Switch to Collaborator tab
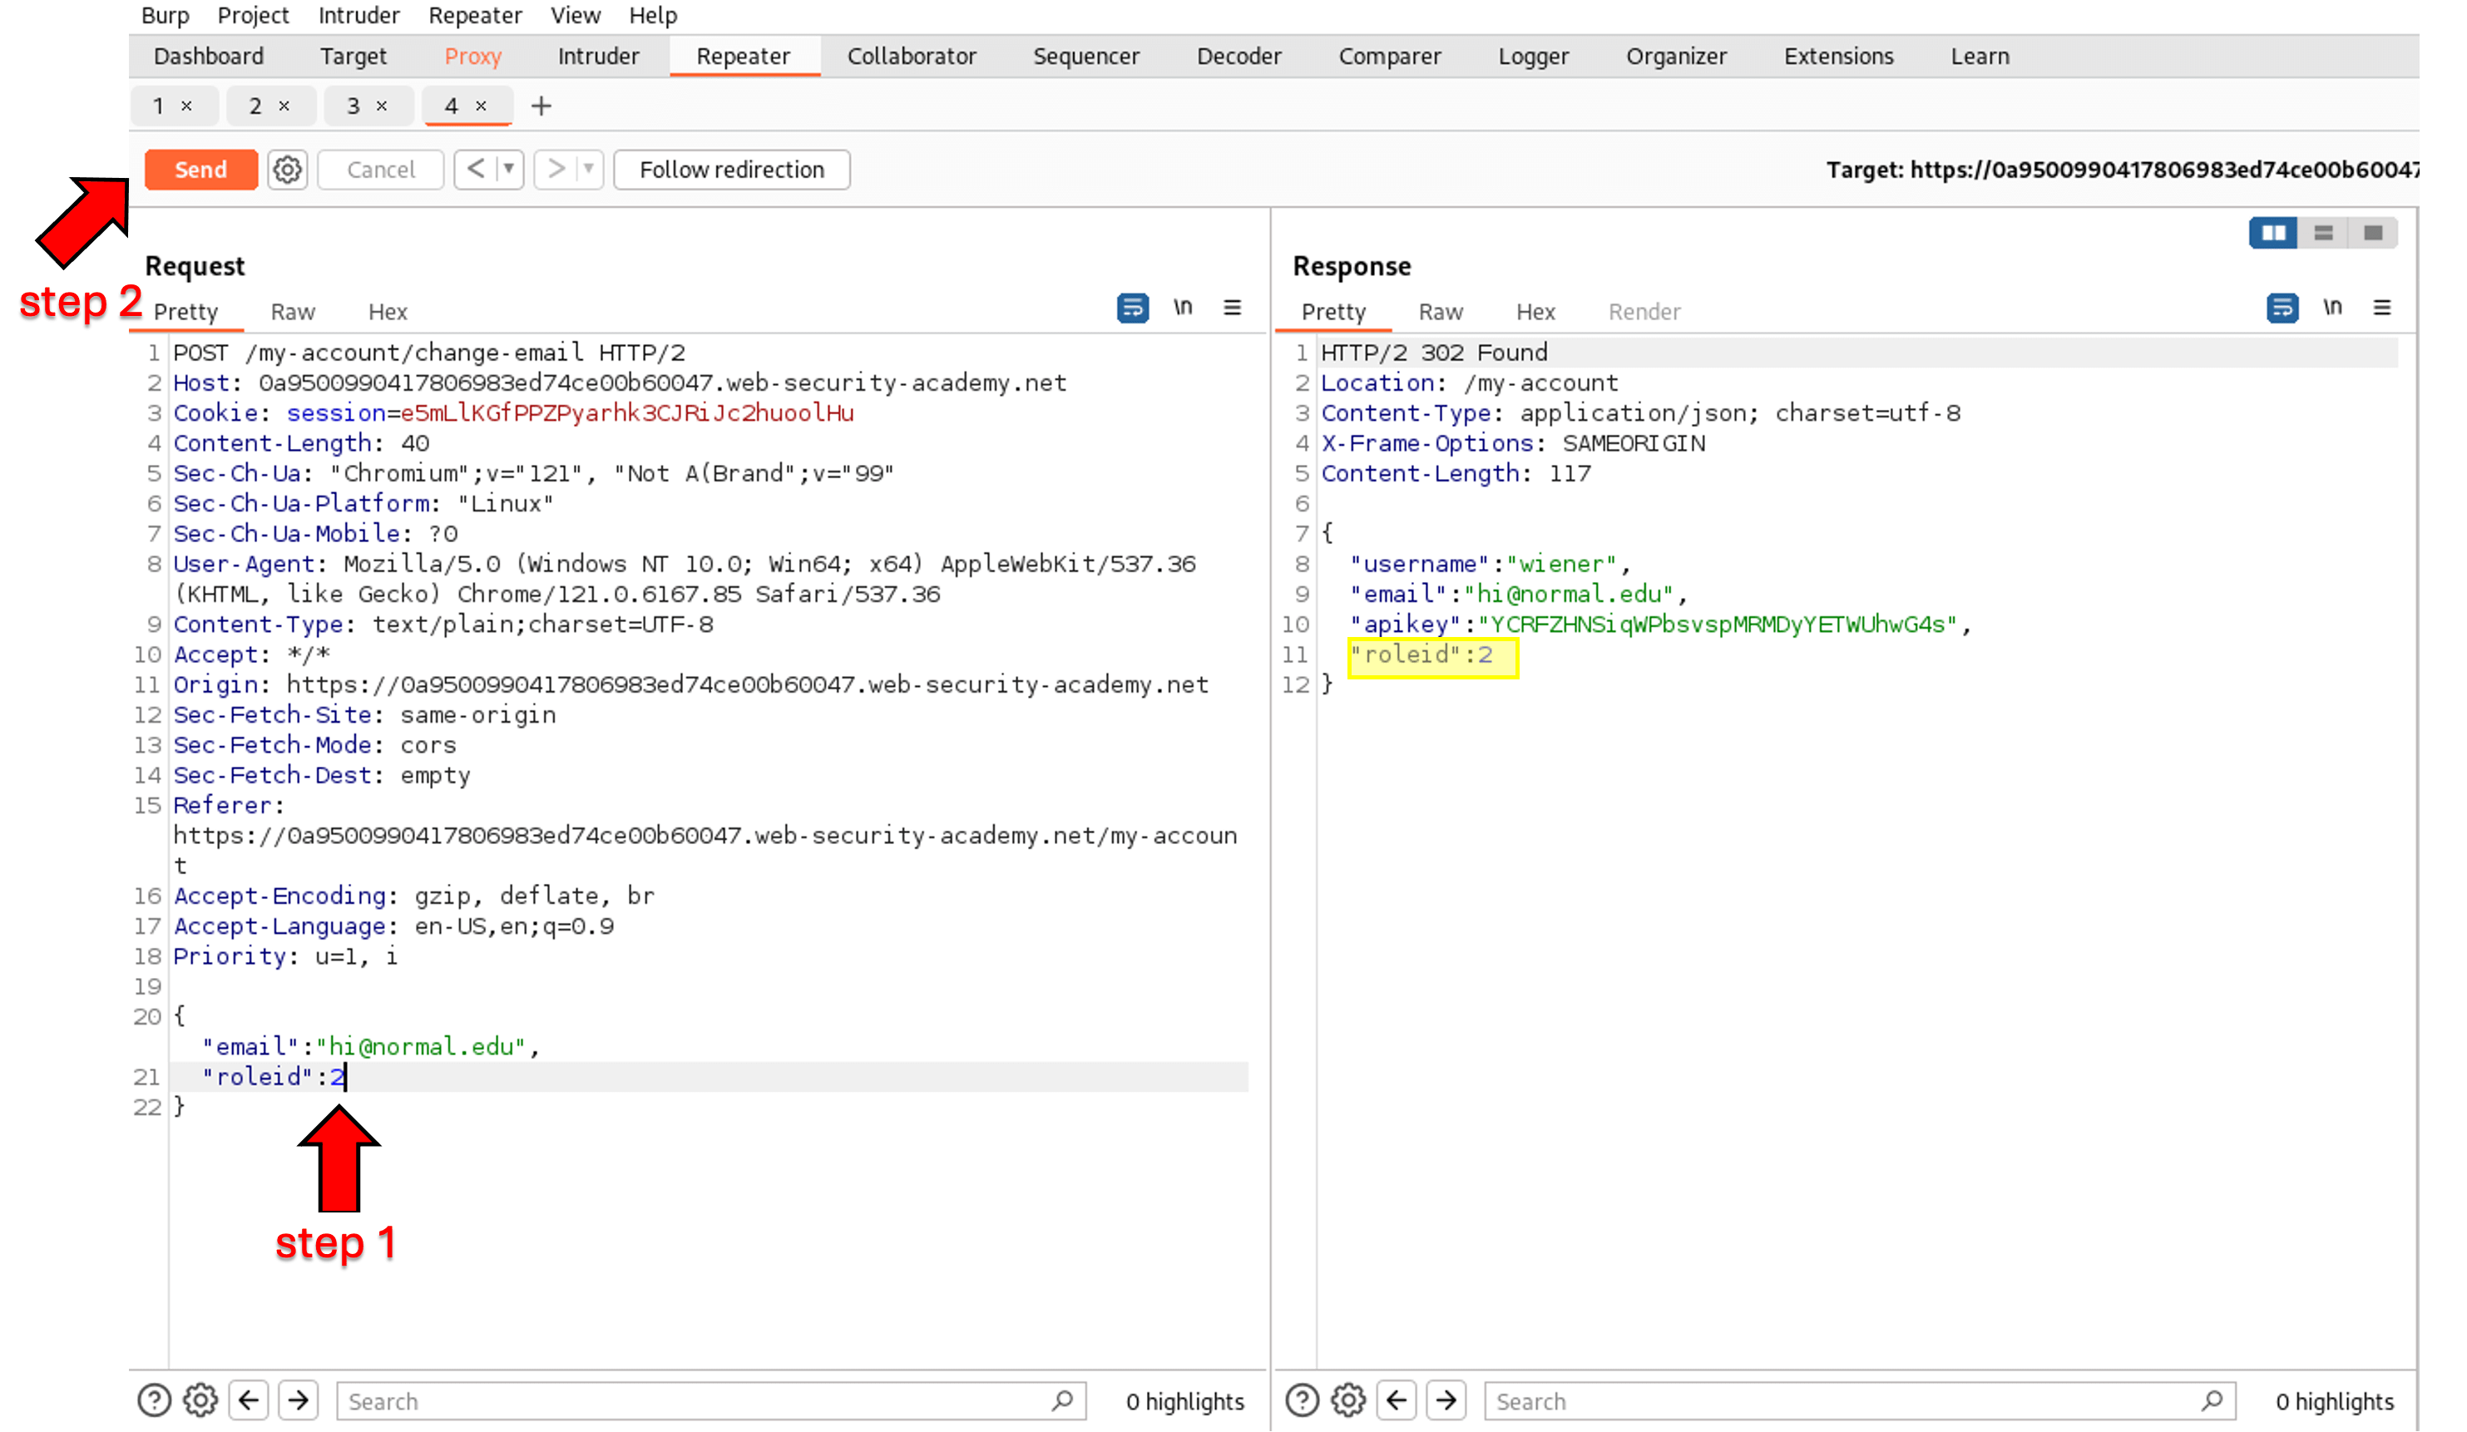 [912, 57]
